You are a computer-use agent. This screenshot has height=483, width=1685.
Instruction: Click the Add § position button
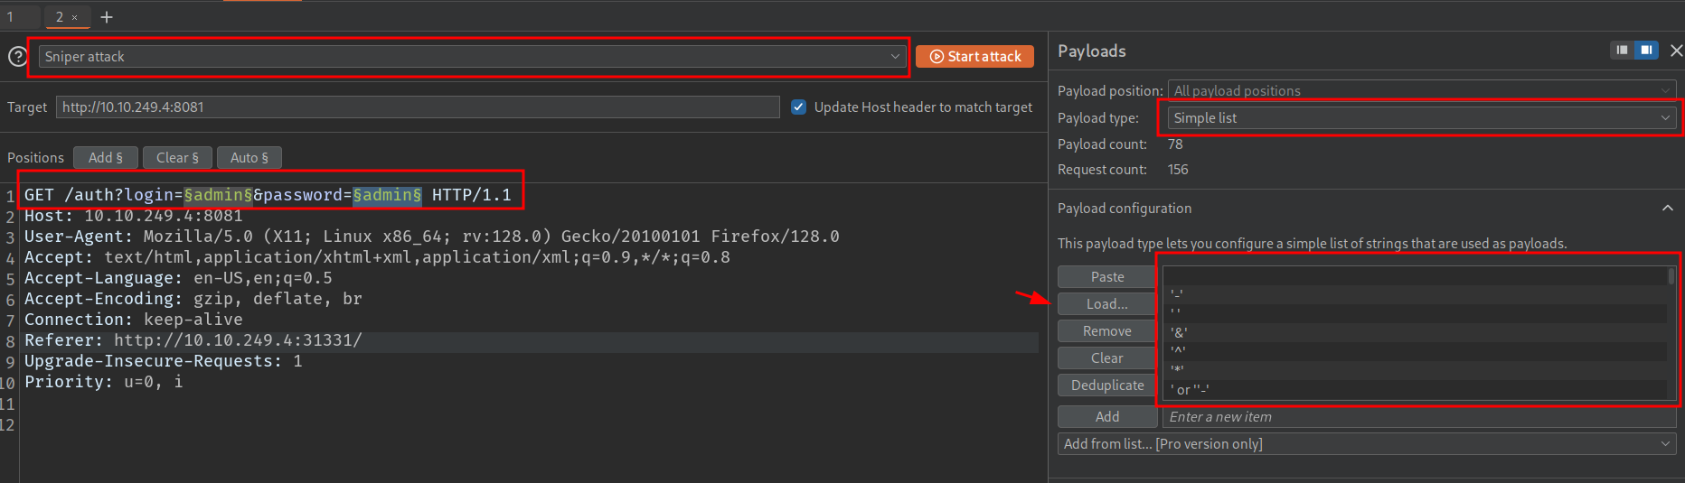(105, 157)
